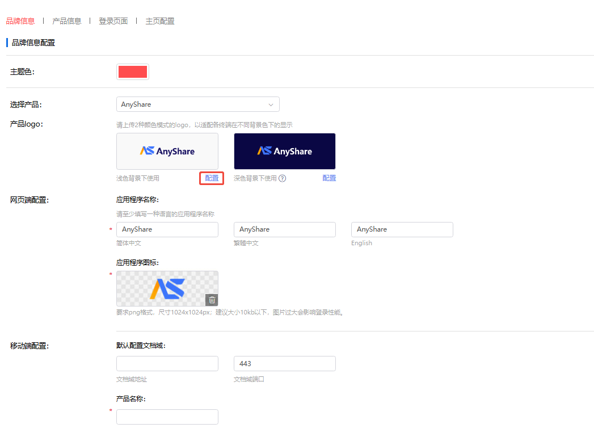Image resolution: width=594 pixels, height=428 pixels.
Task: Click the 繁體中文 application name field
Action: (x=284, y=229)
